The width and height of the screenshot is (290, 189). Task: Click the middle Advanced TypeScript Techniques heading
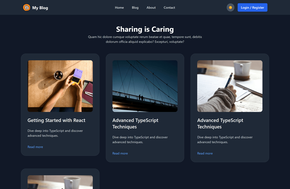(135, 124)
